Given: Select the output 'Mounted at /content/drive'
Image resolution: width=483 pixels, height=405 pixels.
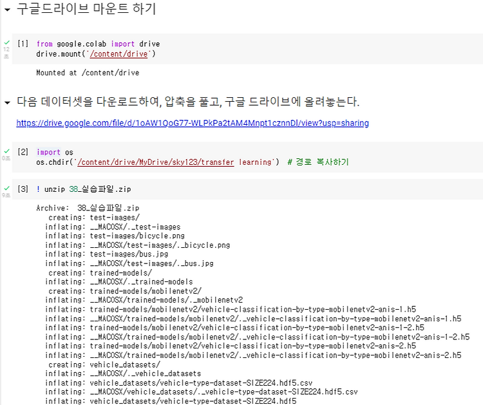Looking at the screenshot, I should coord(88,73).
